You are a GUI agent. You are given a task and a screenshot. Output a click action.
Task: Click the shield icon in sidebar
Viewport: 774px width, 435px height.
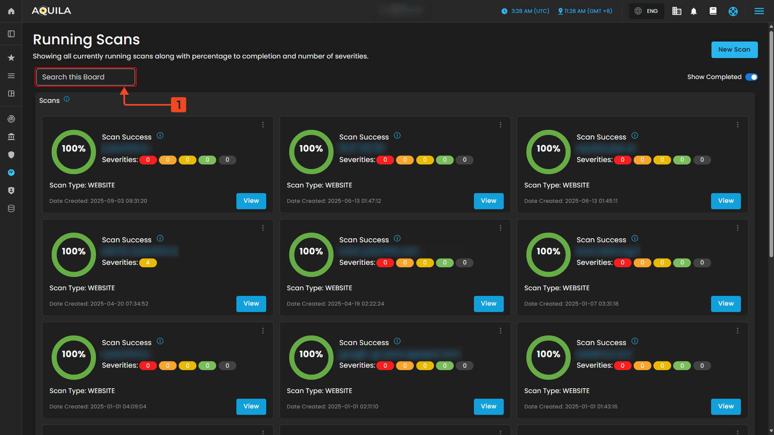tap(11, 155)
